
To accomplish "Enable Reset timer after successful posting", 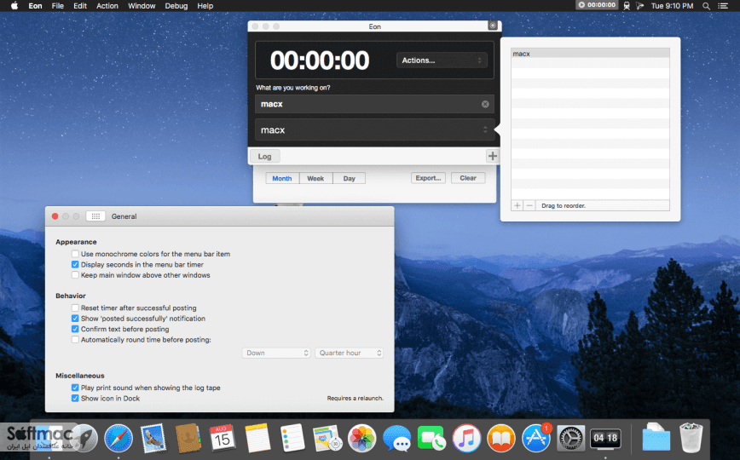I will click(75, 308).
